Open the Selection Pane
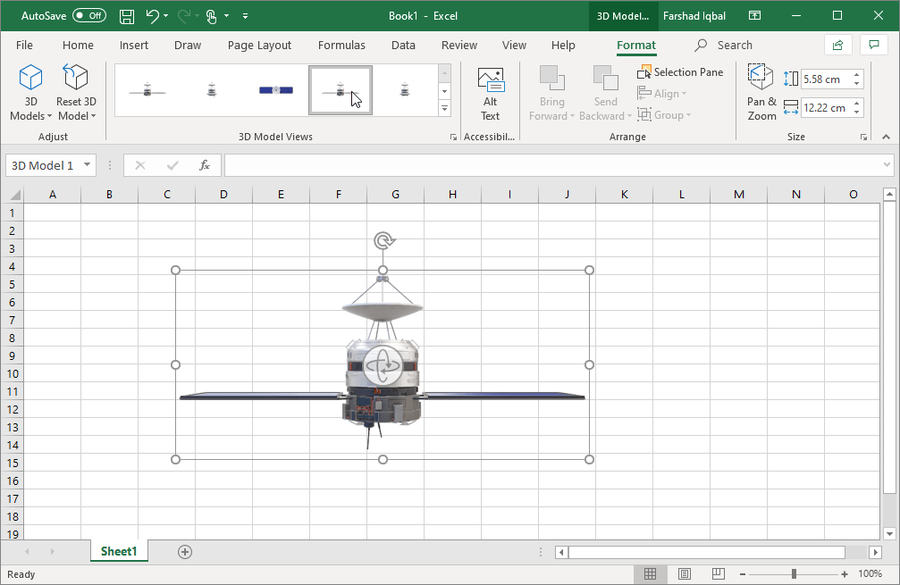900x585 pixels. 680,72
